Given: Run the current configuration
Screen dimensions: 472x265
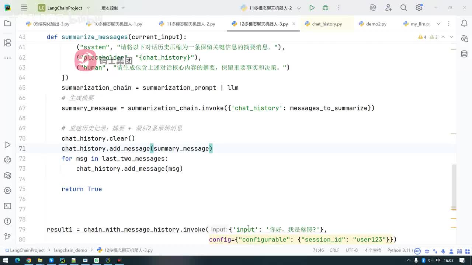Looking at the screenshot, I should click(312, 8).
